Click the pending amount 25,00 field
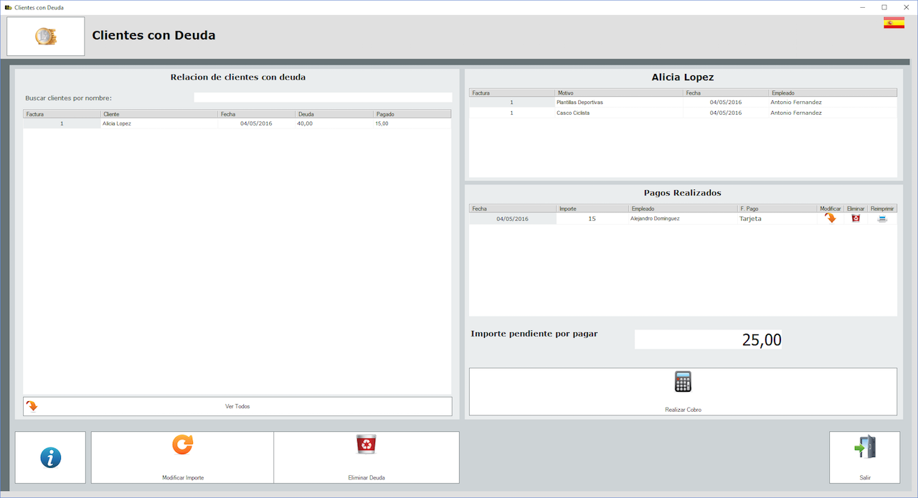 pos(708,340)
